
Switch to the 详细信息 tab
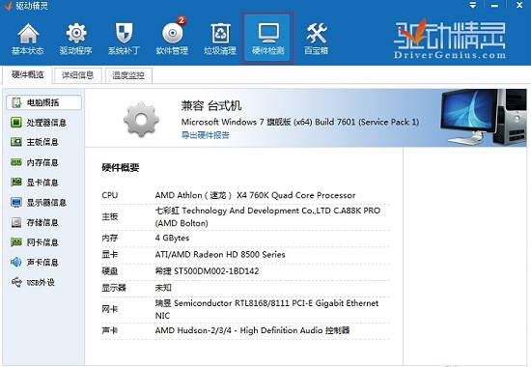click(77, 75)
